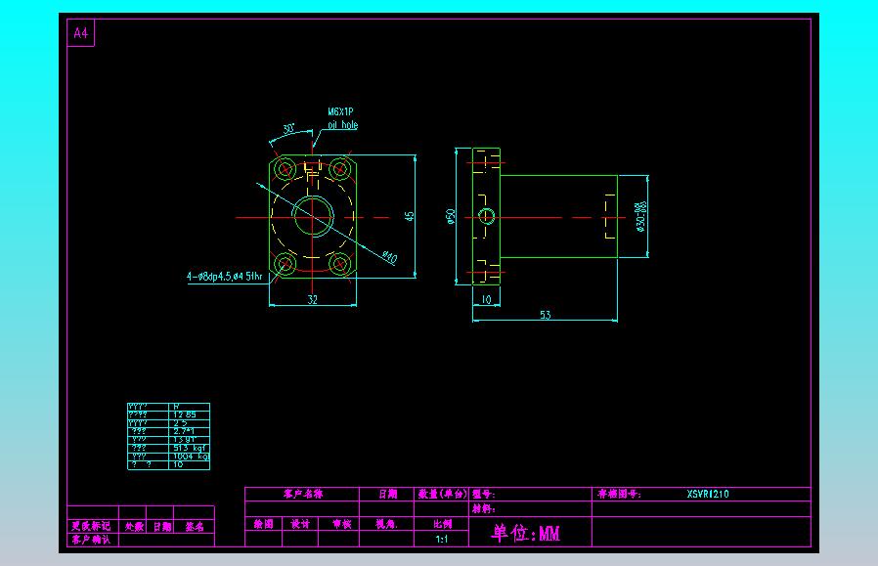Screen dimensions: 878x566
Task: Select the 型号: field label
Action: [483, 494]
